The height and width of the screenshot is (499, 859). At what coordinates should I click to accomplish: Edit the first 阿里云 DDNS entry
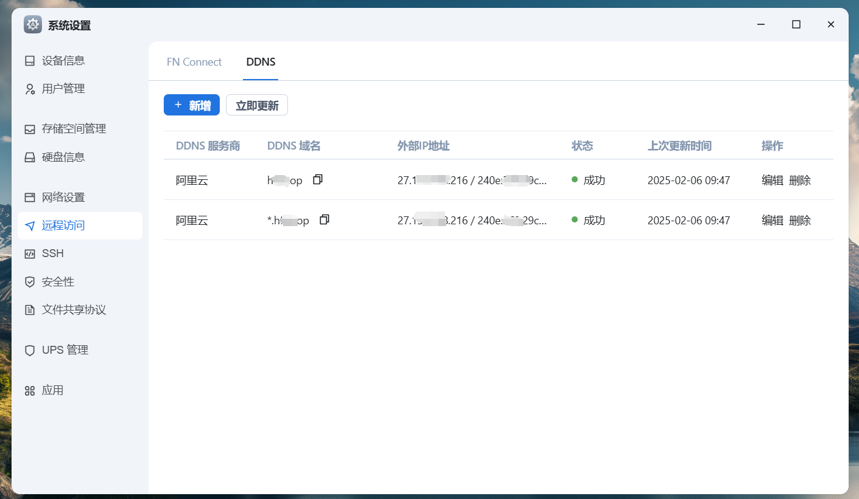(773, 180)
